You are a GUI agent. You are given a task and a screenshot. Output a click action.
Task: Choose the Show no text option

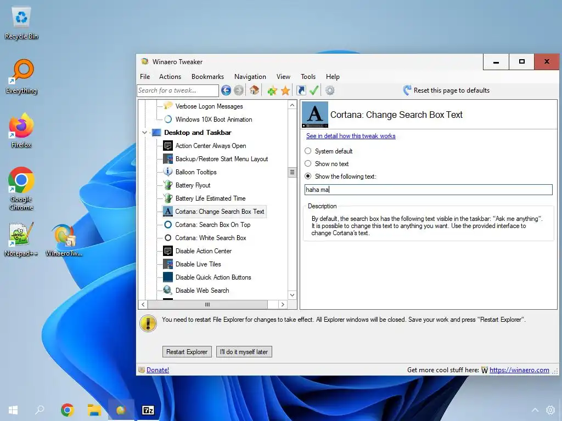[308, 163]
